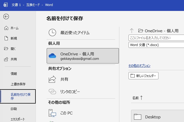Image resolution: width=184 pixels, height=122 pixels.
Task: Open the 印刷 page
Action: pos(14,109)
